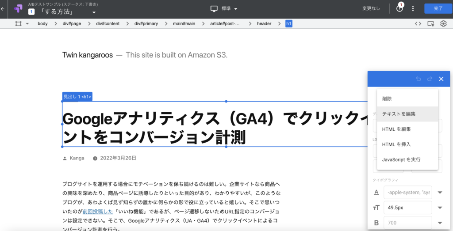453x231 pixels.
Task: Click the Google Optimize logo icon
Action: point(18,9)
